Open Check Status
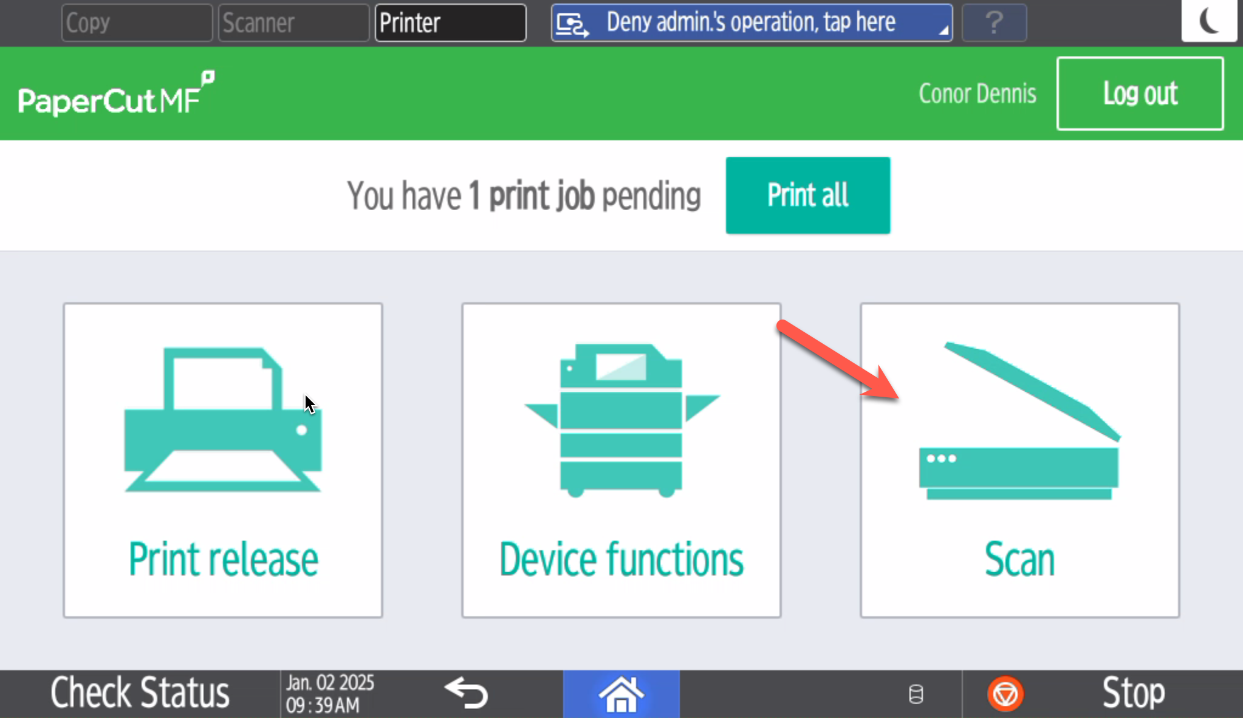 (140, 693)
